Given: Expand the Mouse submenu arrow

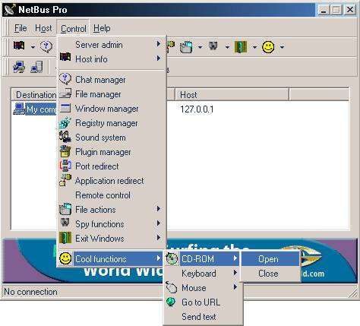Looking at the screenshot, I should pos(235,287).
